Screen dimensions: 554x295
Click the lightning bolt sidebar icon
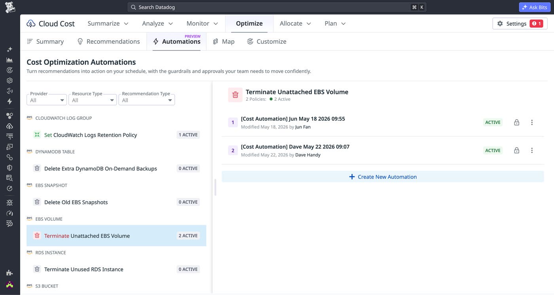pyautogui.click(x=9, y=101)
